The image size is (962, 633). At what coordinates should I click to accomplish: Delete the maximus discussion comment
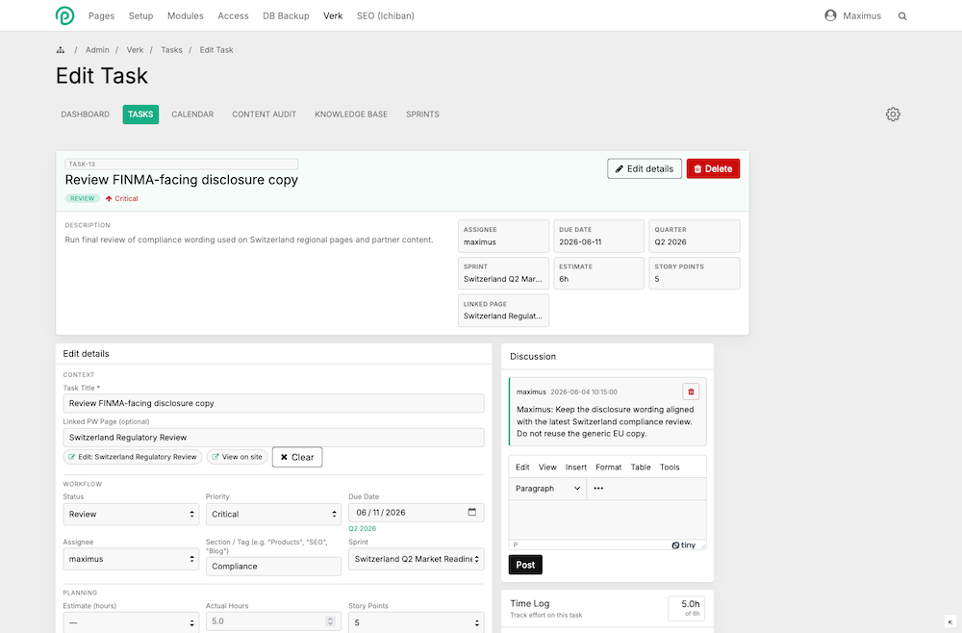click(x=691, y=392)
